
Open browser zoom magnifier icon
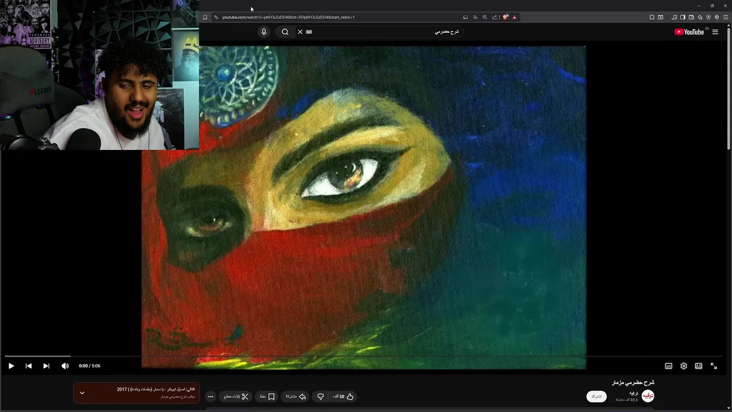coord(485,17)
